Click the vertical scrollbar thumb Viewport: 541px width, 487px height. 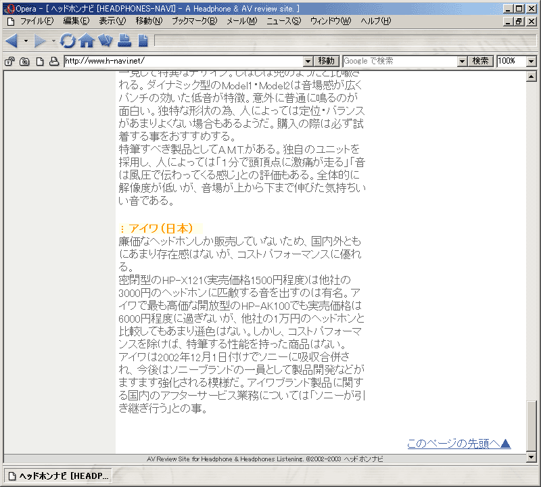point(532,426)
